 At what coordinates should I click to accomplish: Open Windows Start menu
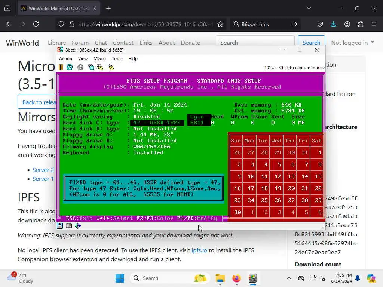point(120,278)
